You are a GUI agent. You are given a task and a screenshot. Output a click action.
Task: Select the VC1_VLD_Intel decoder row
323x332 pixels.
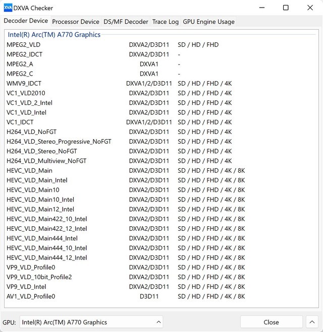click(x=161, y=112)
